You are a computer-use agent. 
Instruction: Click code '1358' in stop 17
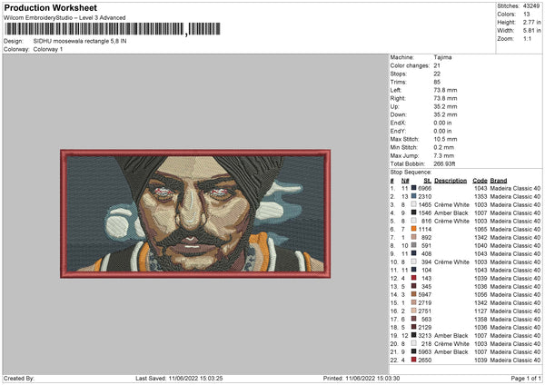(481, 319)
